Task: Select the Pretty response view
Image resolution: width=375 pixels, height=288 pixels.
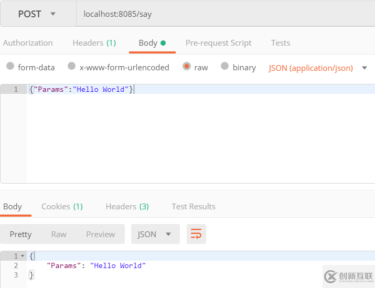Action: coord(20,234)
